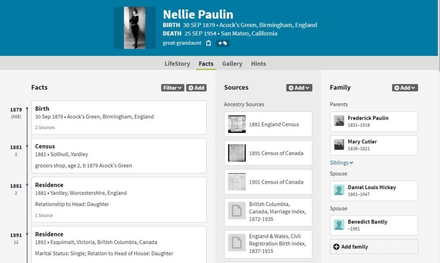Click the Add family button
The height and width of the screenshot is (263, 440).
pos(374,247)
